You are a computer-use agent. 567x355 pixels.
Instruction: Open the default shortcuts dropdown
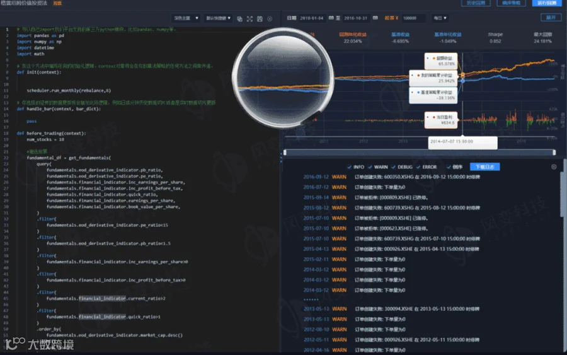point(218,18)
